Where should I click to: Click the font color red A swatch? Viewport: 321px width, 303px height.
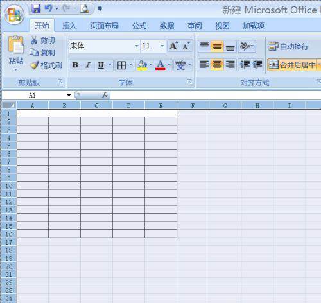(160, 65)
